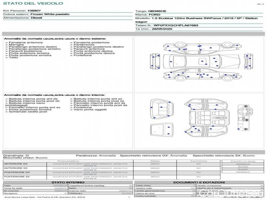Click the STATO DEL VEICOLO heading
The width and height of the screenshot is (267, 200).
tap(33, 3)
